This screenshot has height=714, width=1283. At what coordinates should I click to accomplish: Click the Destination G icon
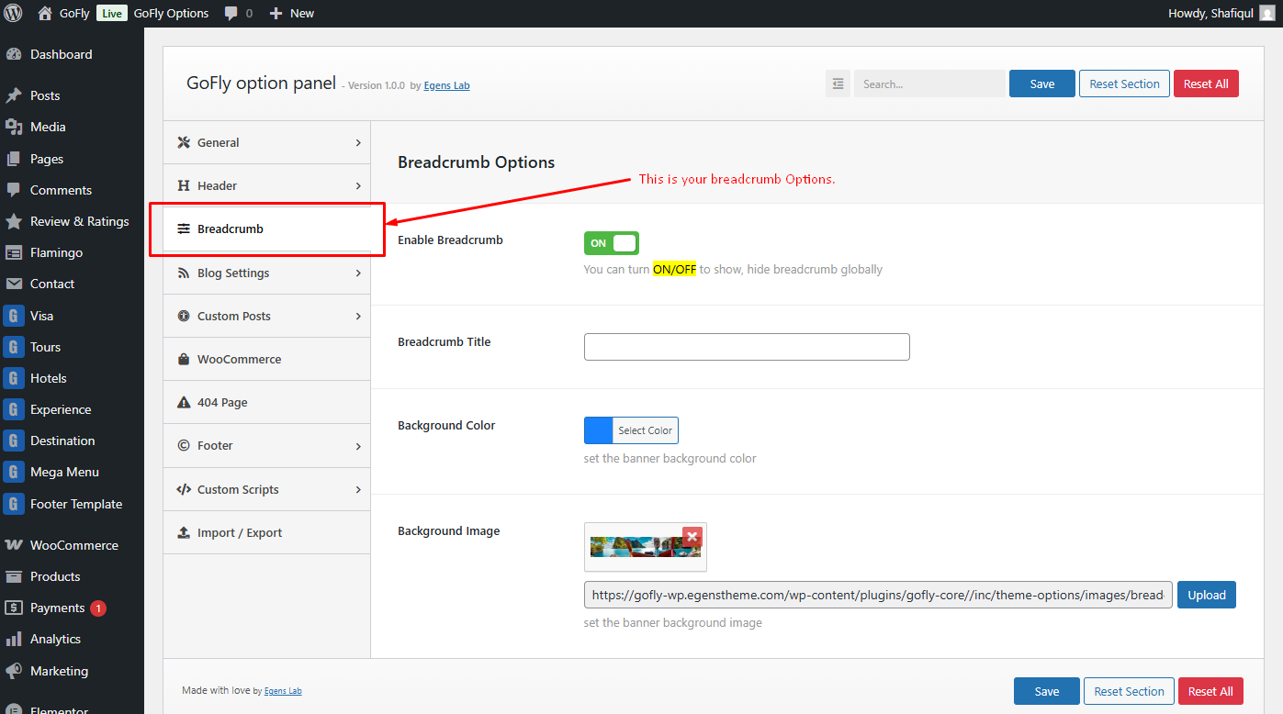pyautogui.click(x=14, y=441)
